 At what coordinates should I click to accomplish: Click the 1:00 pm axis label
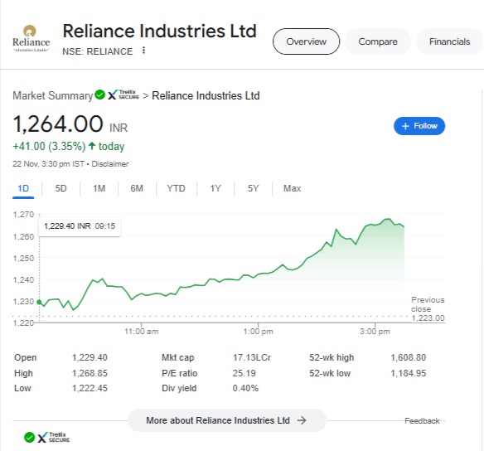[x=258, y=332]
